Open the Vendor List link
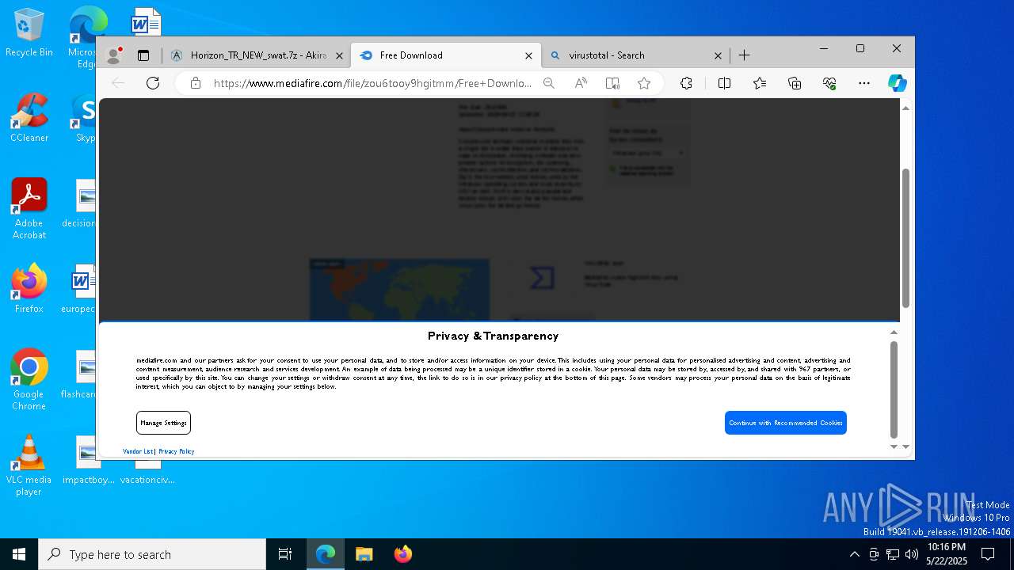Image resolution: width=1014 pixels, height=570 pixels. 138,451
